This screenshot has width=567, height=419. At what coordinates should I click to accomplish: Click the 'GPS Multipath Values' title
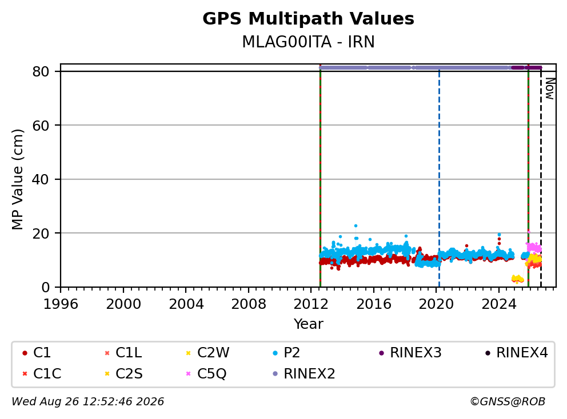[308, 19]
